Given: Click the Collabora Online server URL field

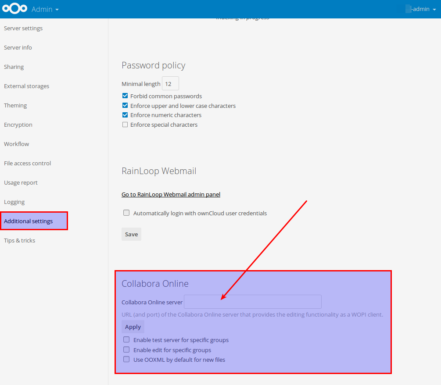Looking at the screenshot, I should pyautogui.click(x=252, y=302).
